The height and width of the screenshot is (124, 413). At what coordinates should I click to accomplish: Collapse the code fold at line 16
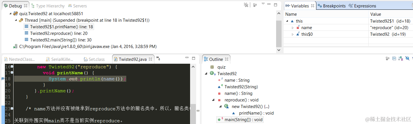coord(12,67)
